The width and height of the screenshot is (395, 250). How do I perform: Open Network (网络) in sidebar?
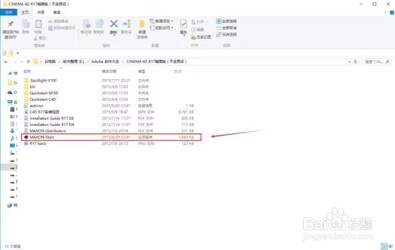[12, 206]
